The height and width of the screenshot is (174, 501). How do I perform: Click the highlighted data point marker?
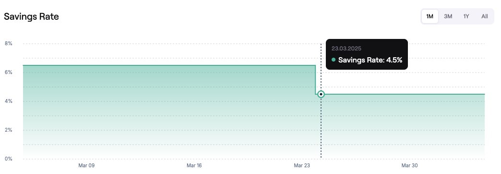pyautogui.click(x=321, y=94)
